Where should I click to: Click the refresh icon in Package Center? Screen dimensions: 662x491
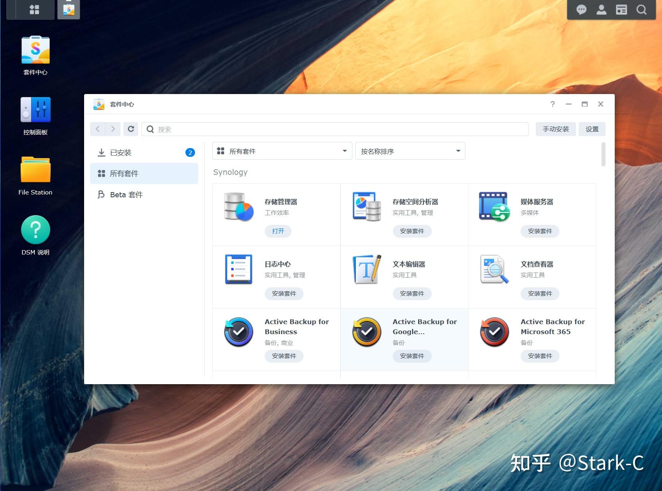point(131,129)
